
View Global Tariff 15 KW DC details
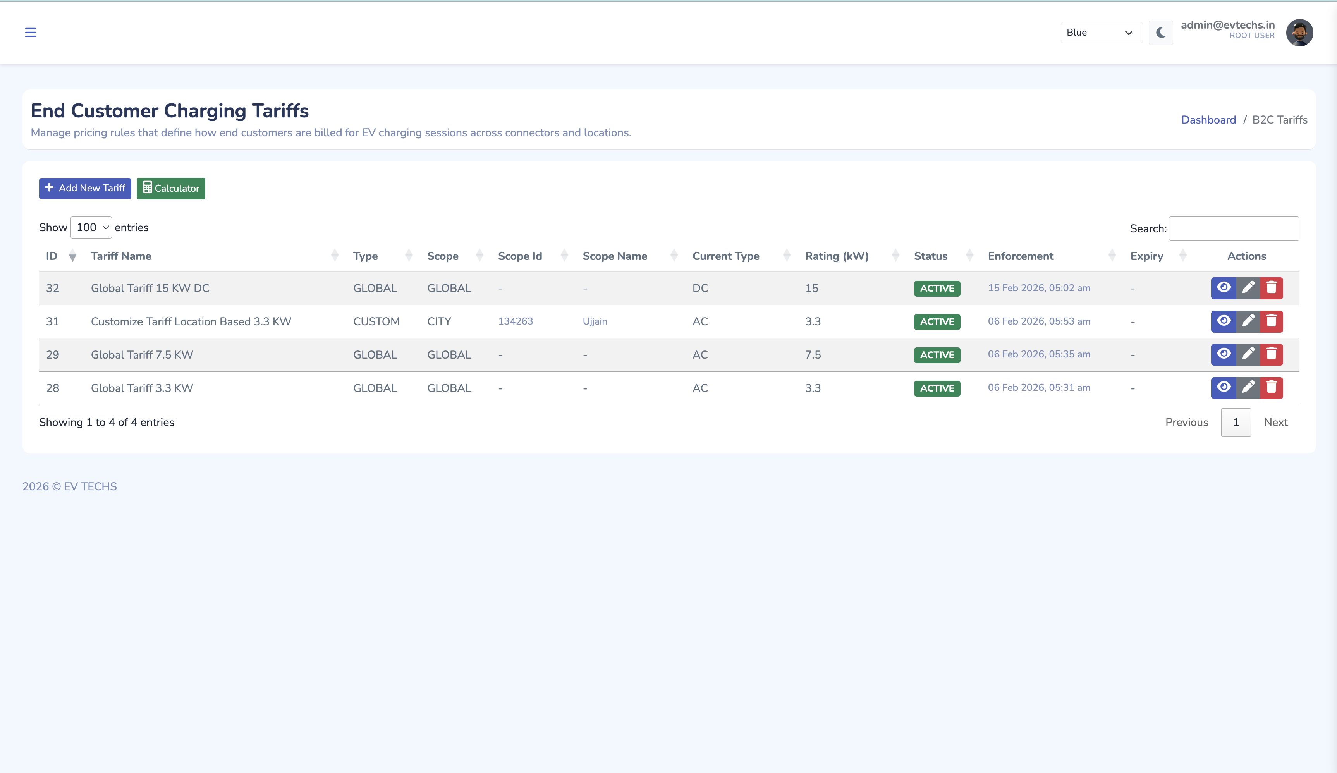coord(1224,288)
